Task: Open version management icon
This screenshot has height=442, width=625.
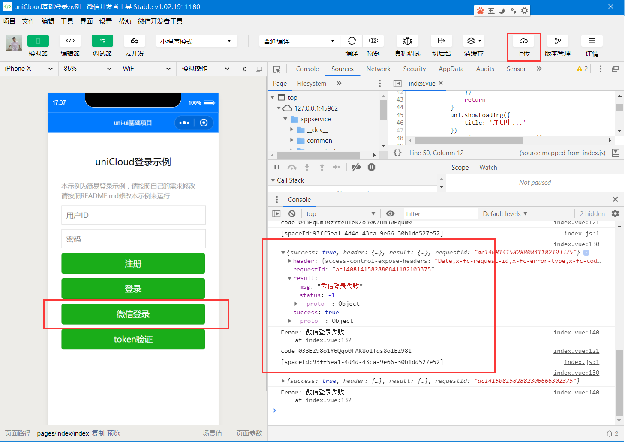Action: pyautogui.click(x=558, y=41)
